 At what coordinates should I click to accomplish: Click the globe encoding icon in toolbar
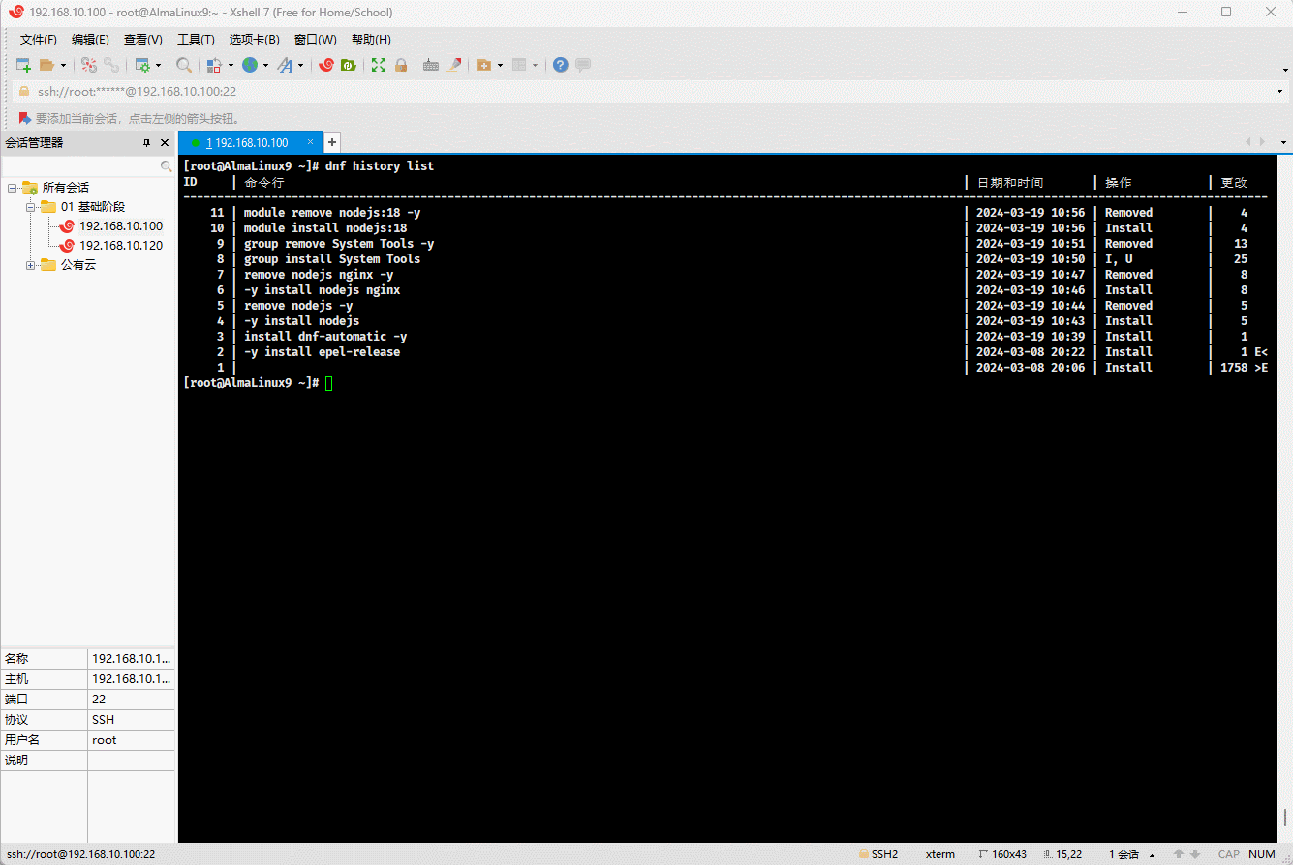click(250, 65)
